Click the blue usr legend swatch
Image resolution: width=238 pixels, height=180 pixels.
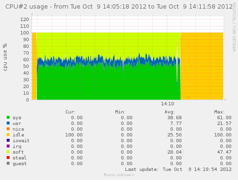pos(8,123)
